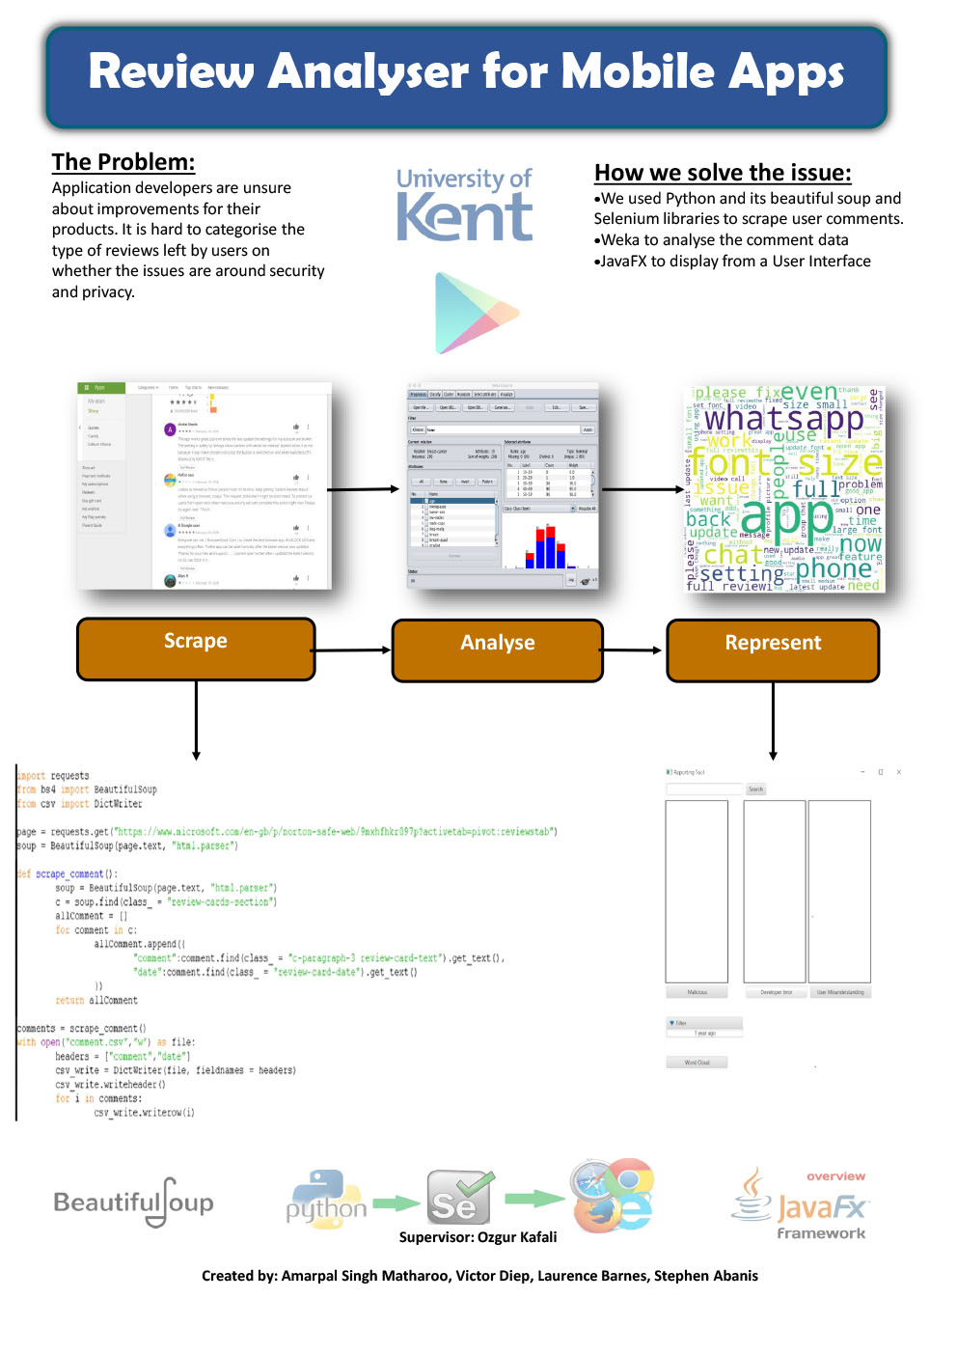The width and height of the screenshot is (957, 1354).
Task: Open the three-dot menu on the first review
Action: 309,427
